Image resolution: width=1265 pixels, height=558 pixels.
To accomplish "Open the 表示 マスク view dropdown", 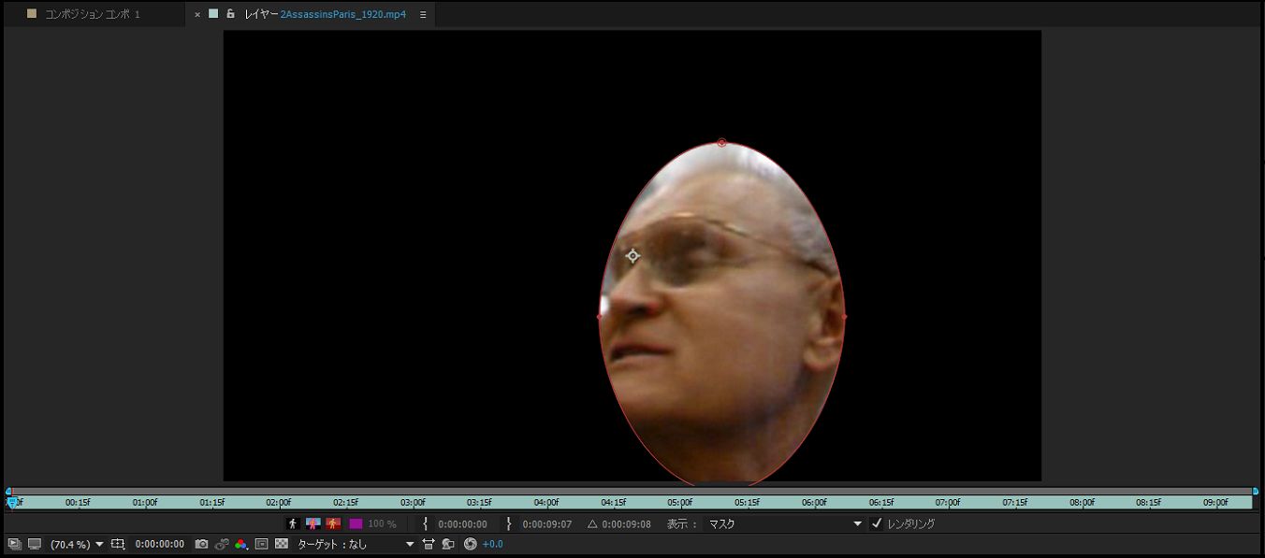I will (784, 524).
